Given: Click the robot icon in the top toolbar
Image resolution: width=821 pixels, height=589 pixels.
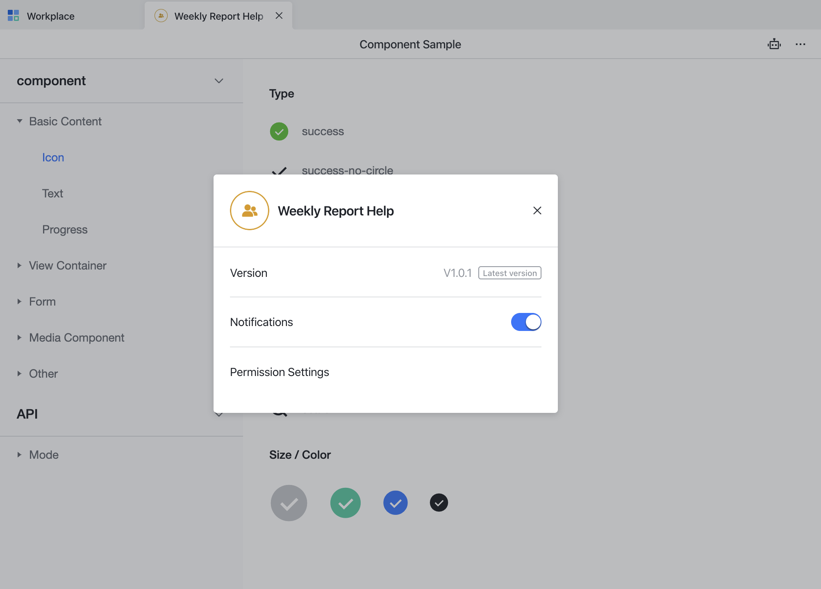Looking at the screenshot, I should pyautogui.click(x=774, y=44).
